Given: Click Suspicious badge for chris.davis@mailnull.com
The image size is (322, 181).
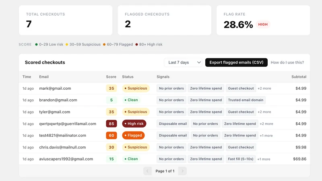Looking at the screenshot, I should click(x=136, y=147).
